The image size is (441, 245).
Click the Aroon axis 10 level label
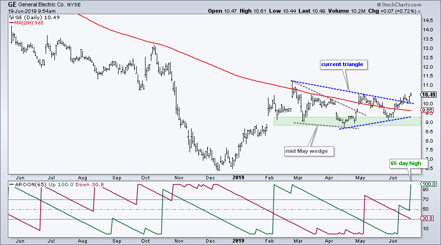coord(425,229)
